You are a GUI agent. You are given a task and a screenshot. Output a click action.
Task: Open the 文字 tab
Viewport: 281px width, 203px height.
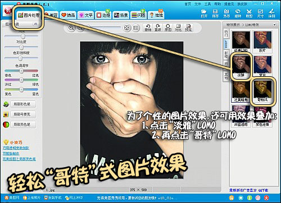click(x=86, y=15)
